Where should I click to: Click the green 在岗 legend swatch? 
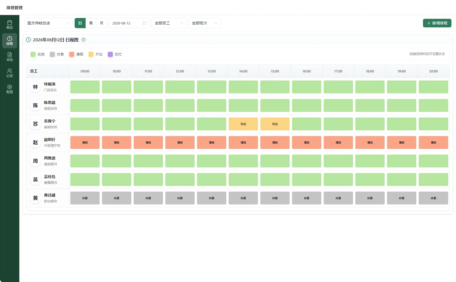coord(33,54)
